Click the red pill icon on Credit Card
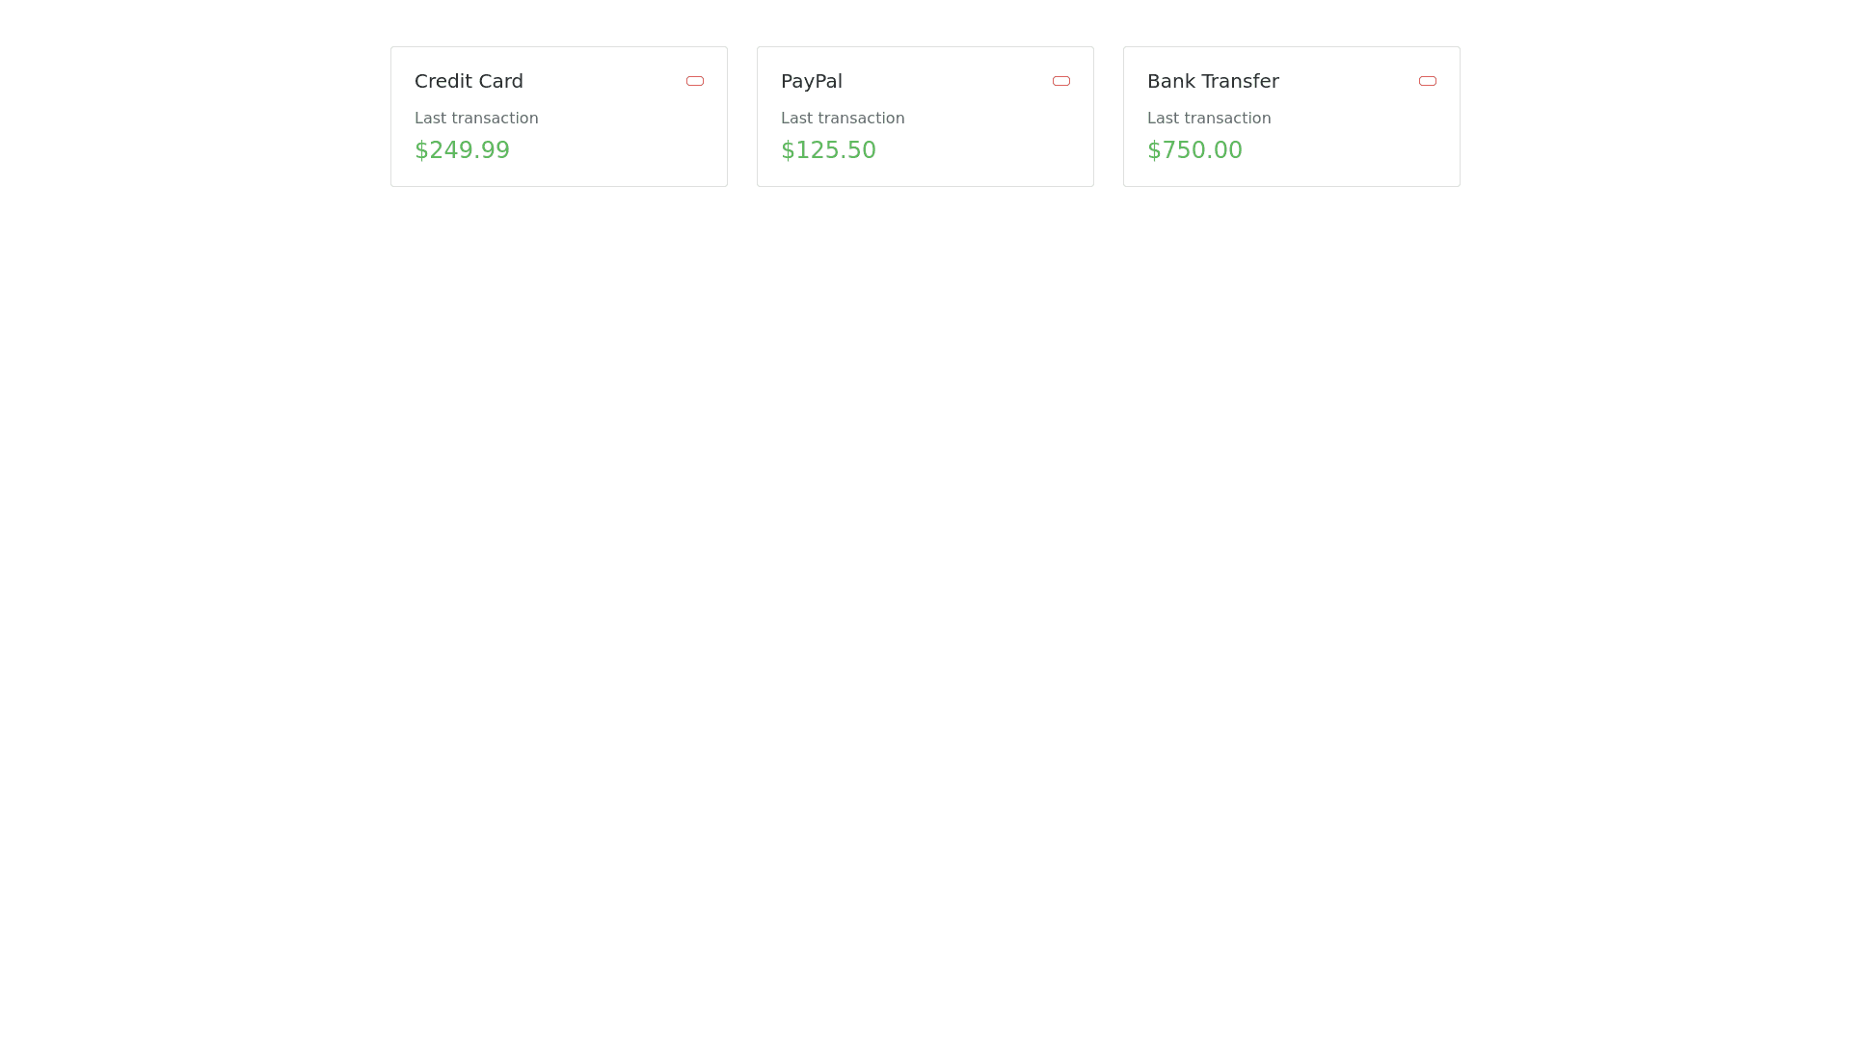 point(695,81)
